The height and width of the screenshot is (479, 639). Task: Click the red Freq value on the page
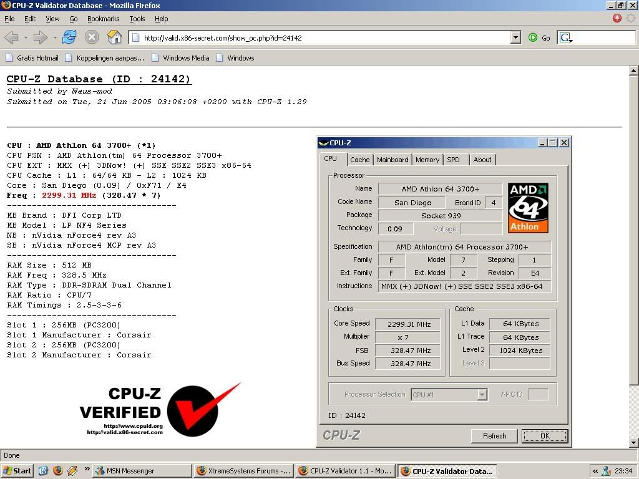pyautogui.click(x=69, y=195)
